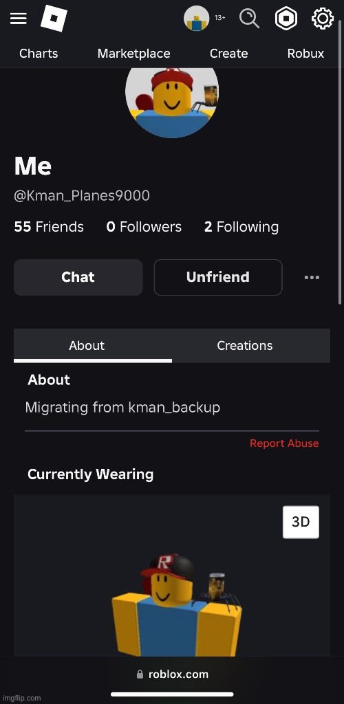344x704 pixels.
Task: Click the profile avatar picture
Action: point(172,102)
